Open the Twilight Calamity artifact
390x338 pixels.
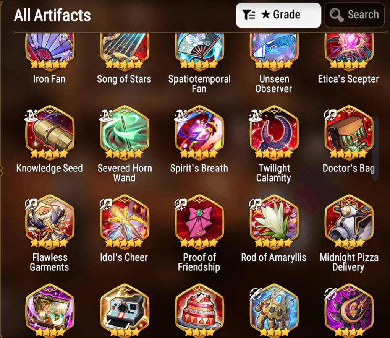[274, 132]
